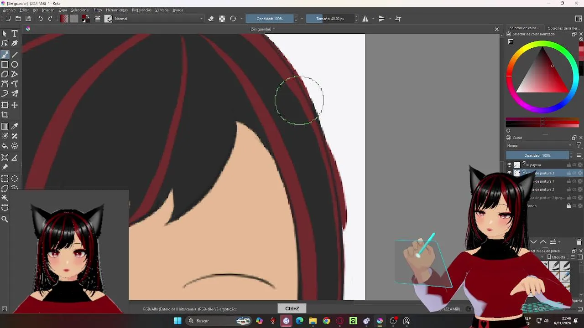This screenshot has height=328, width=584.
Task: Click Redo arrow in toolbar
Action: coord(50,19)
